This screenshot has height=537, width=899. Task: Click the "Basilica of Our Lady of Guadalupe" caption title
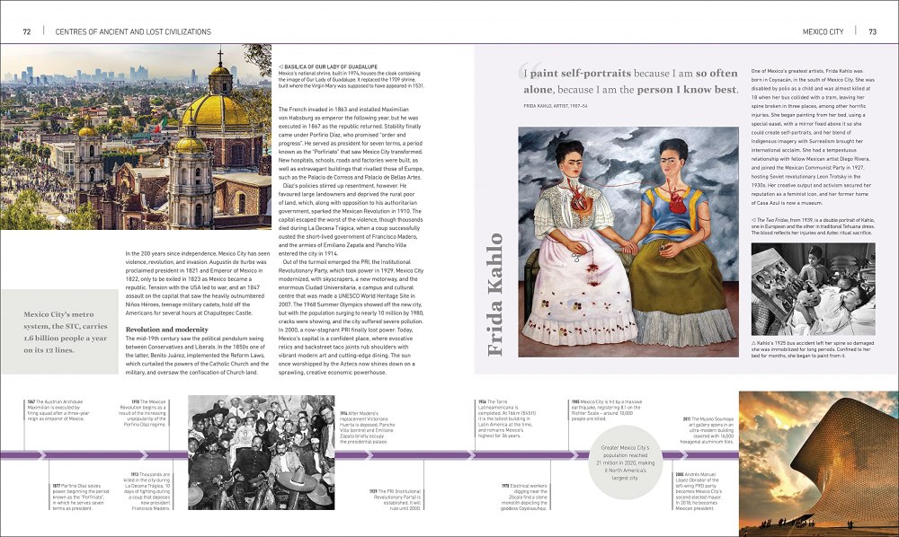[x=330, y=67]
